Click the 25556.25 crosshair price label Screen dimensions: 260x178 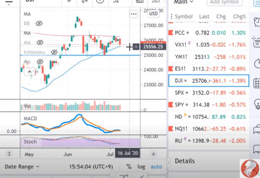coord(153,47)
